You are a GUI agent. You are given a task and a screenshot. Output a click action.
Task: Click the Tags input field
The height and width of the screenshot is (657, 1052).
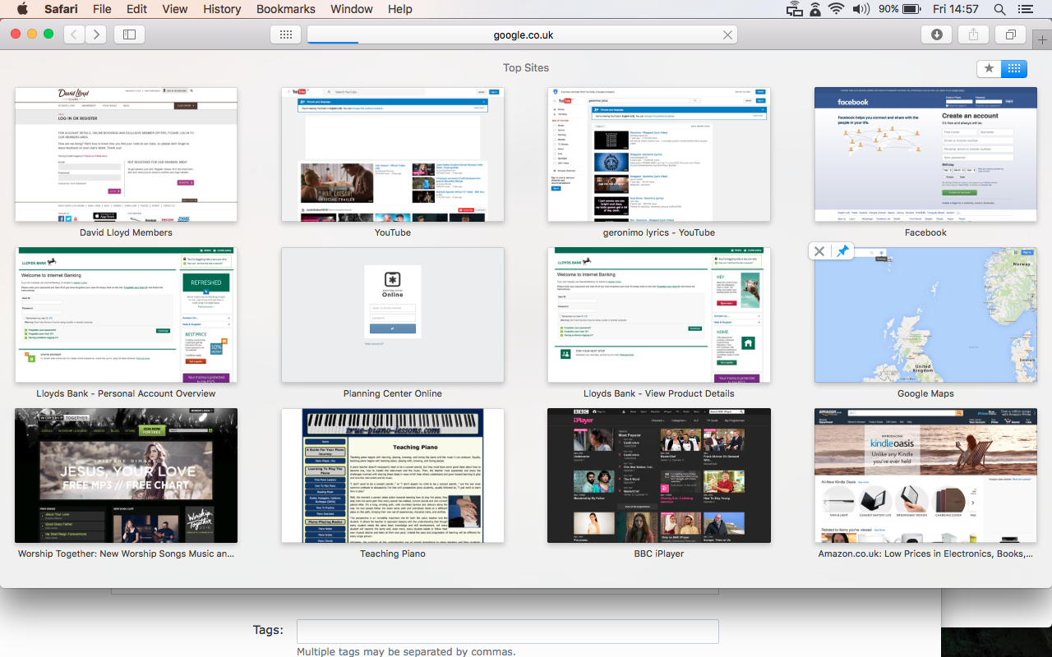tap(507, 631)
